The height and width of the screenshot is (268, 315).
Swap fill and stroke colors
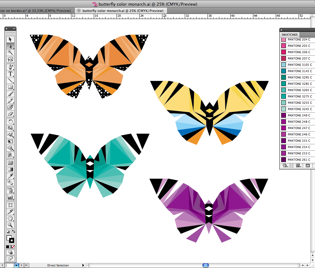tap(14, 232)
